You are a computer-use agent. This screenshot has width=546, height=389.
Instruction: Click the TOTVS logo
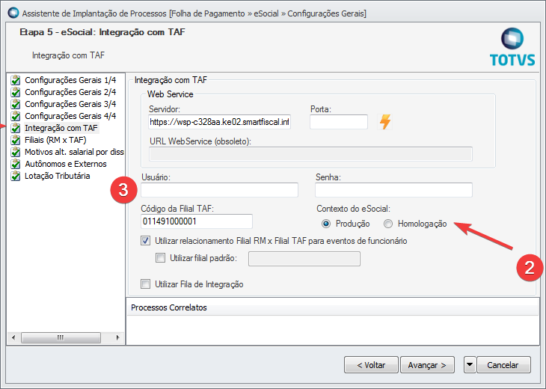512,47
